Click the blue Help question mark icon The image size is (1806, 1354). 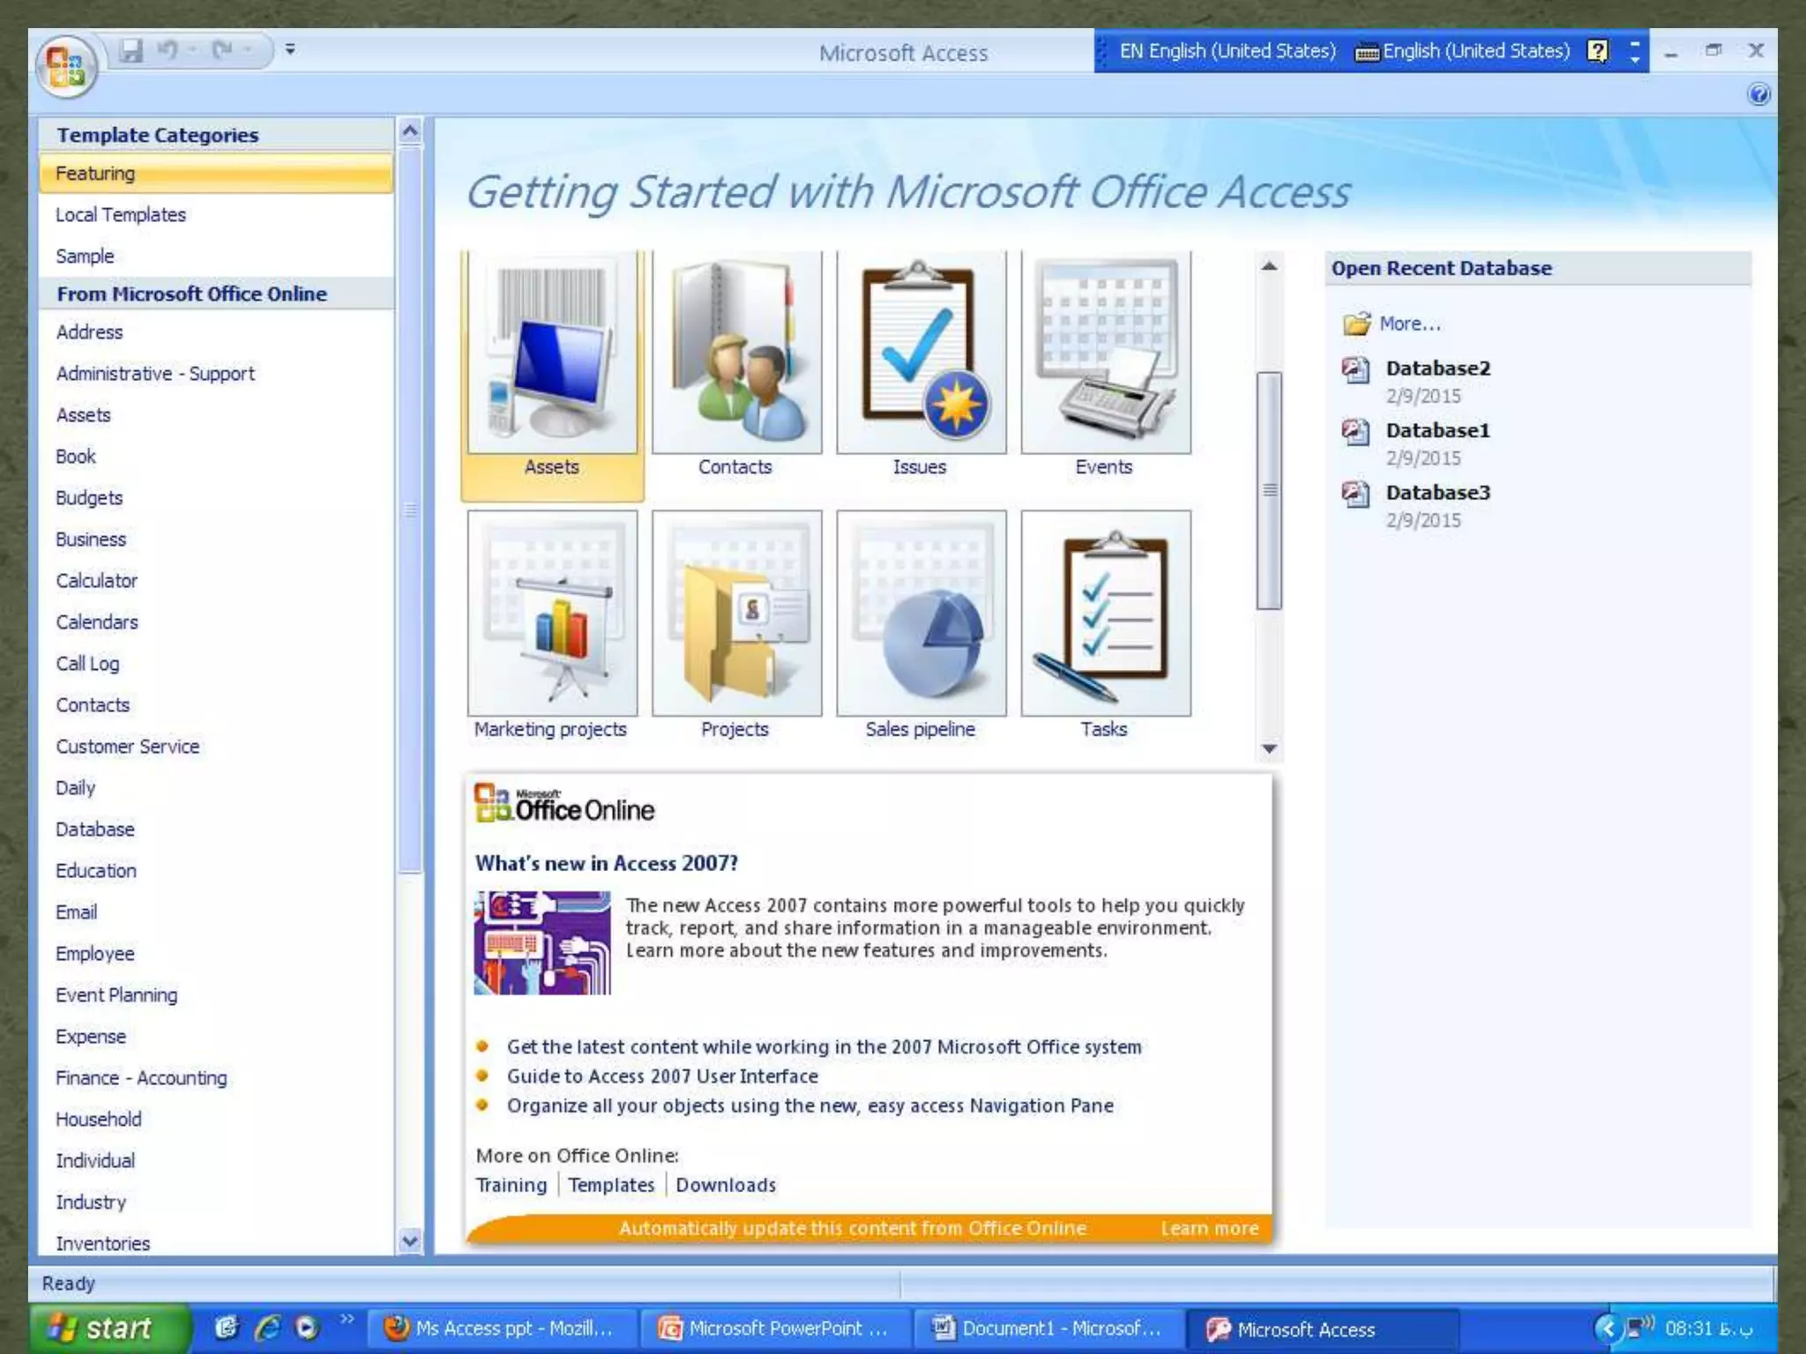pos(1758,94)
